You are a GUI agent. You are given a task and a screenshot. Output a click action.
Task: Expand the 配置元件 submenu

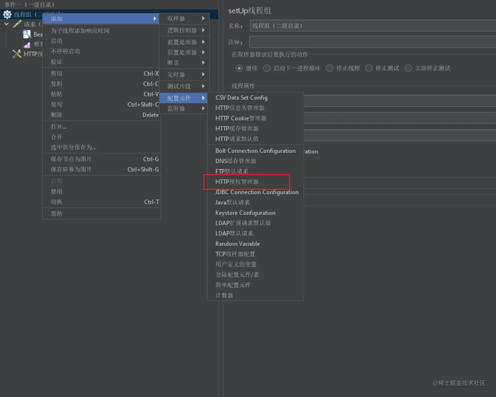[184, 98]
